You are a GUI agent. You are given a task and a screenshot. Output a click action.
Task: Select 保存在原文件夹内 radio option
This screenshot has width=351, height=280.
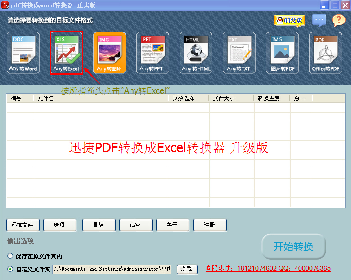tap(10, 256)
